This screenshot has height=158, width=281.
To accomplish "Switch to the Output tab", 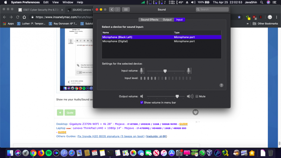I will 167,20.
